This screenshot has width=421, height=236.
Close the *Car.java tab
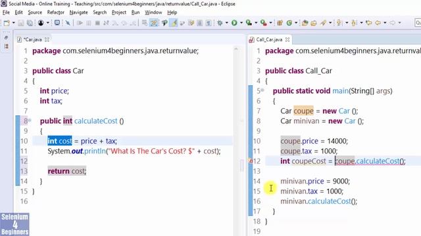click(47, 39)
